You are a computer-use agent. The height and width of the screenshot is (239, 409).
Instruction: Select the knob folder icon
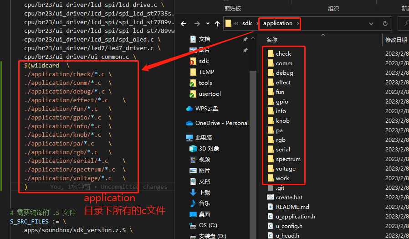click(x=271, y=121)
